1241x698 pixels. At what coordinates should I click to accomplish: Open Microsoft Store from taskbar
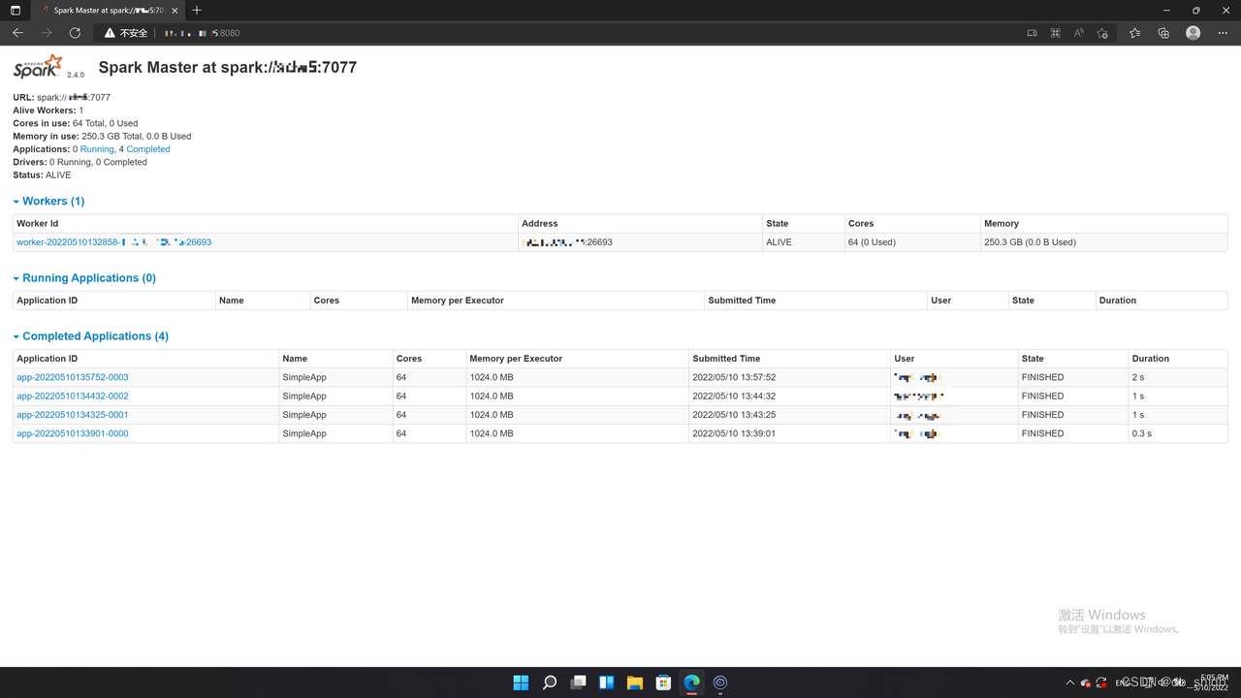663,682
